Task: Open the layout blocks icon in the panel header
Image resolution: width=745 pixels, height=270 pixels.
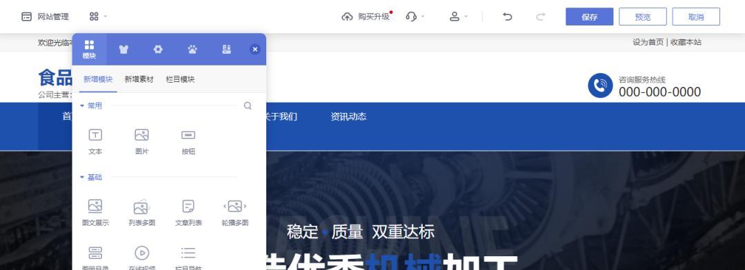Action: tap(227, 50)
